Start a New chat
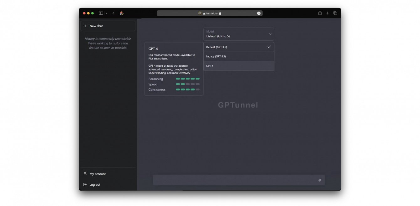 pyautogui.click(x=108, y=26)
